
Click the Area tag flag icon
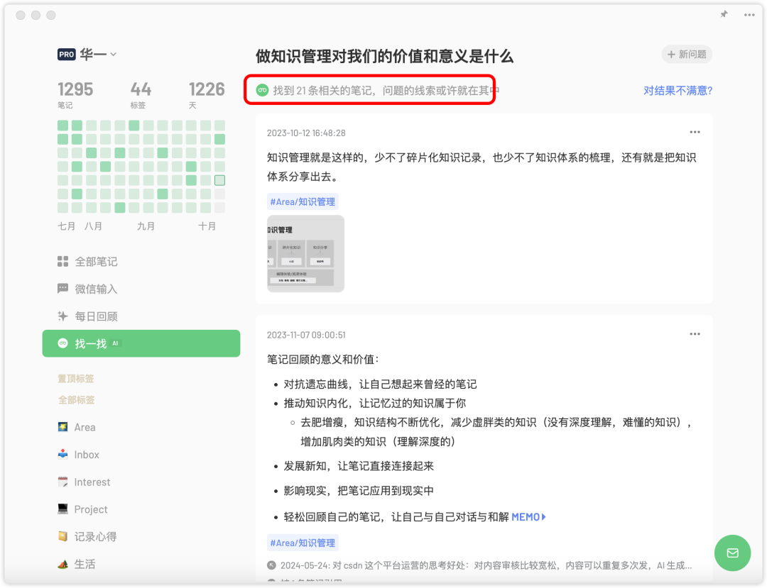pyautogui.click(x=65, y=427)
